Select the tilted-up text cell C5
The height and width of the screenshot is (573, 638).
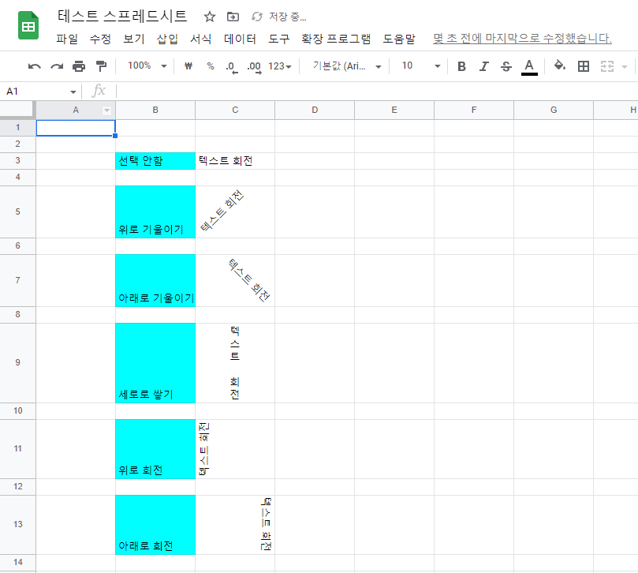coord(235,212)
